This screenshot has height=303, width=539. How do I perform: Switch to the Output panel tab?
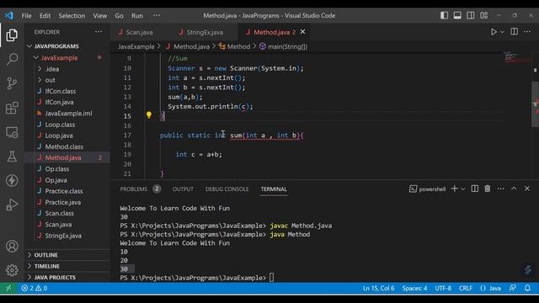pos(183,189)
